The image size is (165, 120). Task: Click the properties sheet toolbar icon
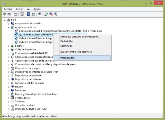22,14
